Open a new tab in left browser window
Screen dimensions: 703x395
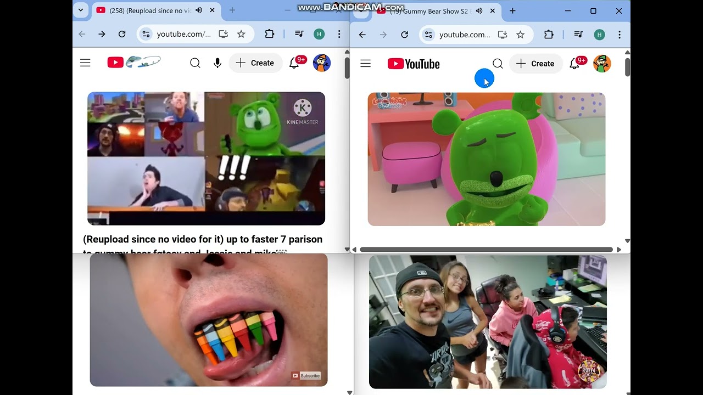coord(232,10)
